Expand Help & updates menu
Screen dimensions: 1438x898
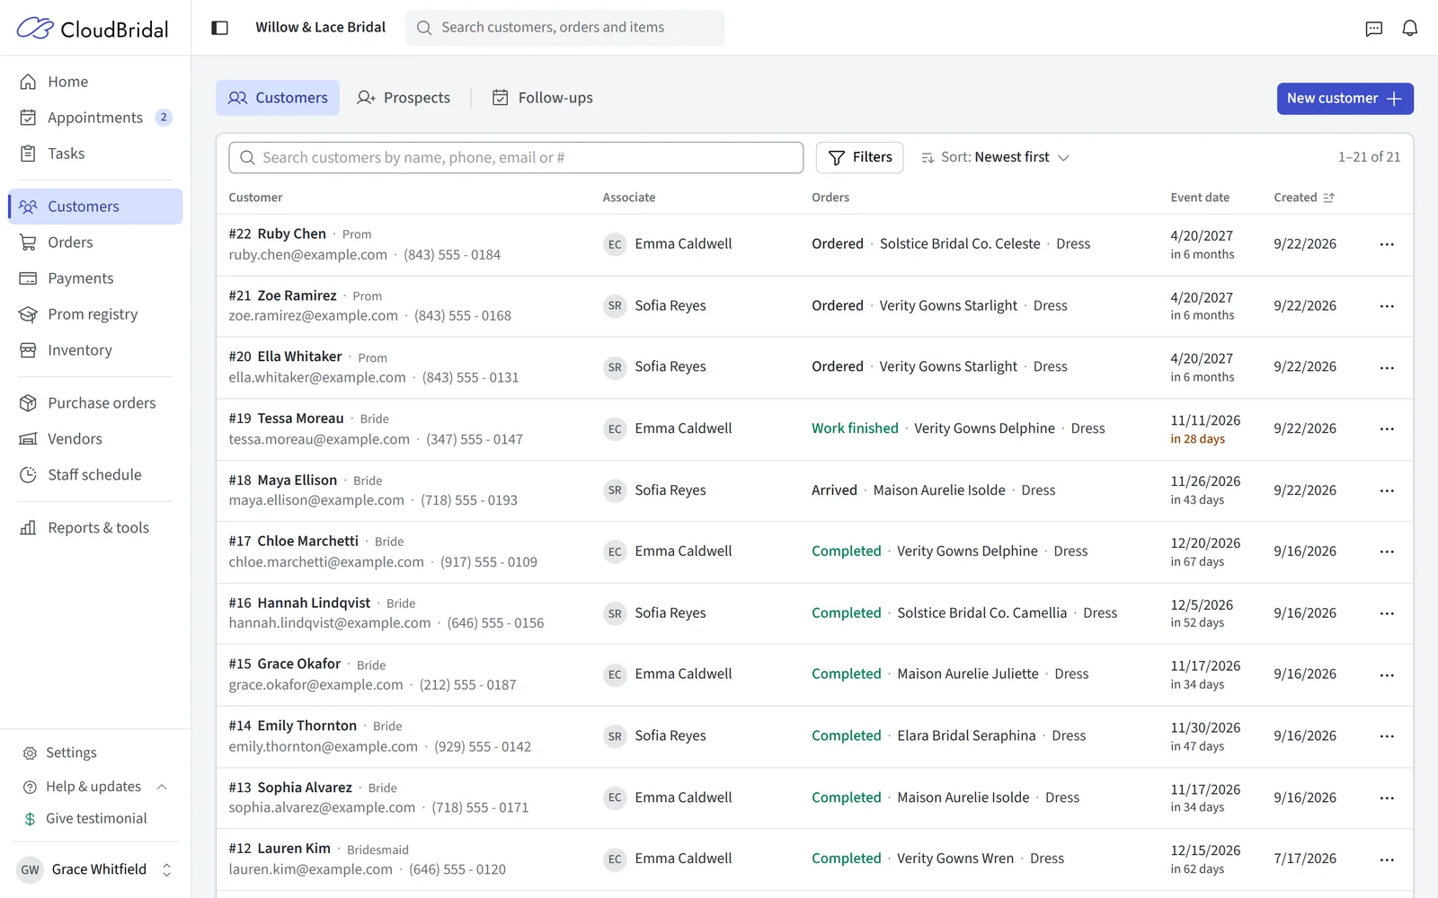(95, 787)
